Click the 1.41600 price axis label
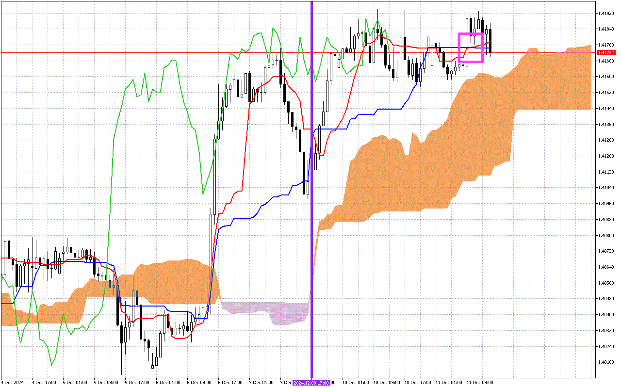This screenshot has height=388, width=621. click(606, 77)
